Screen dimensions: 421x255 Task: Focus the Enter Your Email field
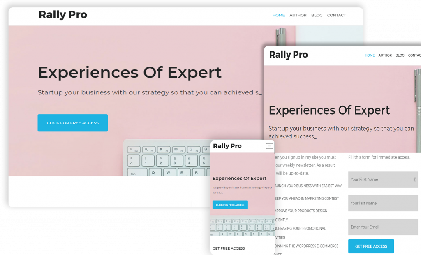383,227
